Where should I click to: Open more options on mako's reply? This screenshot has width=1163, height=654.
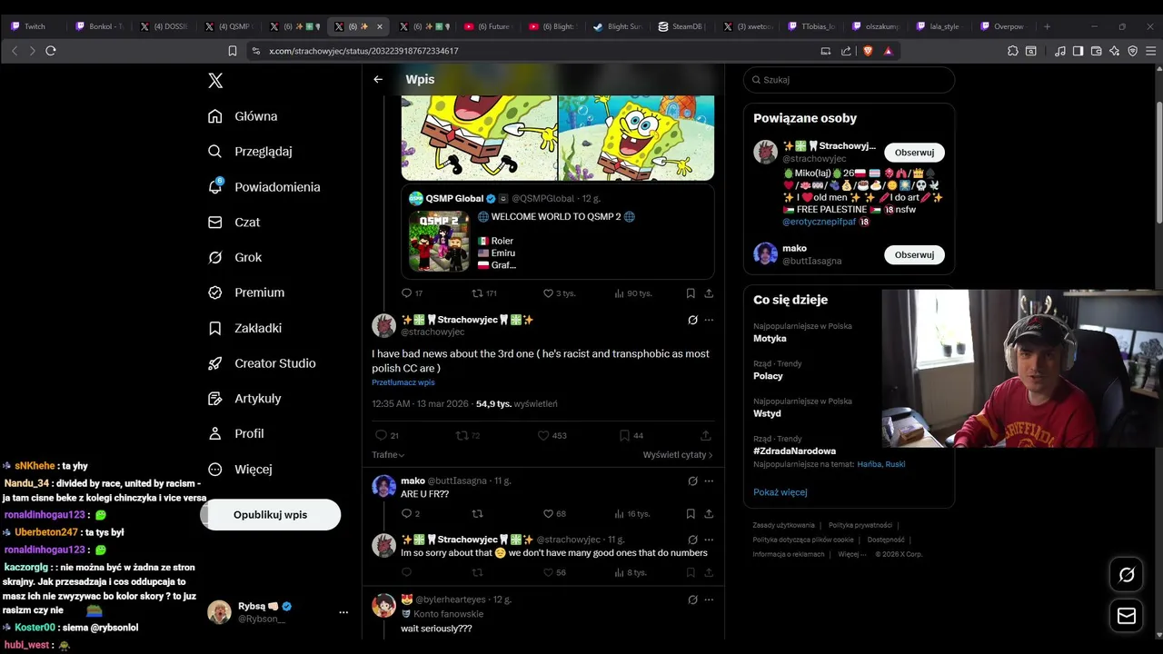709,481
